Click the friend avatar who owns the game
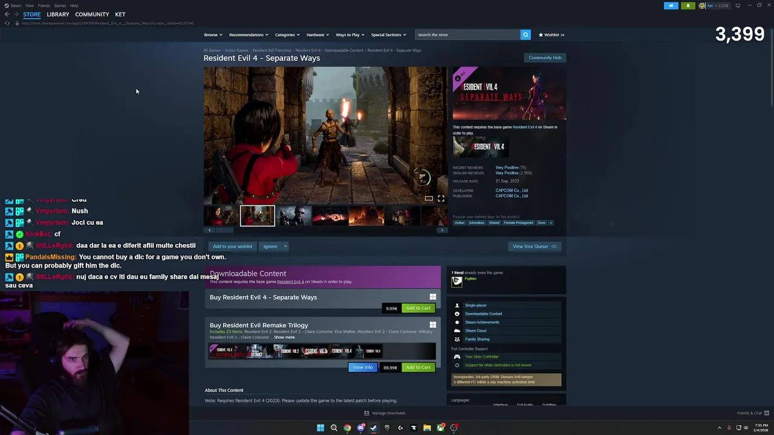 (x=457, y=281)
